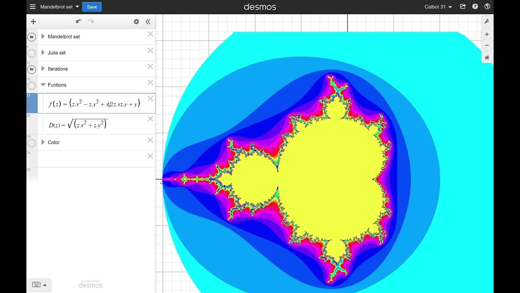The height and width of the screenshot is (293, 520).
Task: Expand the Mandelbrot set folder arrow
Action: click(x=43, y=37)
